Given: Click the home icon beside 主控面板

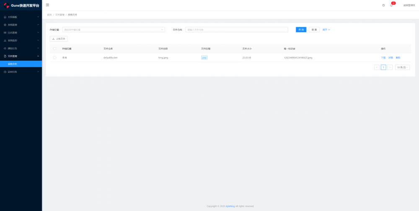Looking at the screenshot, I should (x=5, y=17).
